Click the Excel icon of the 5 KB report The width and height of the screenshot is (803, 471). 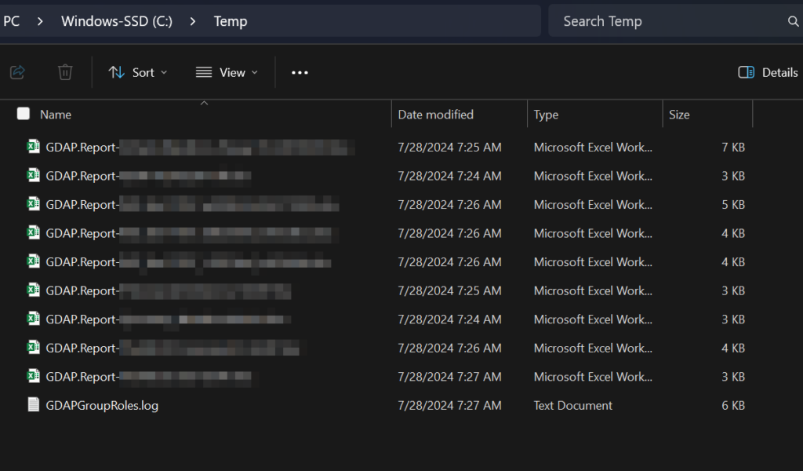(33, 204)
